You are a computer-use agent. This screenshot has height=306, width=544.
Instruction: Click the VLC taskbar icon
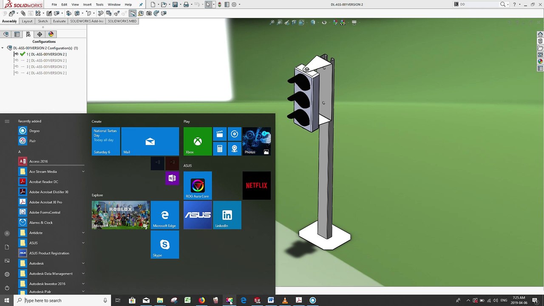pos(285,300)
